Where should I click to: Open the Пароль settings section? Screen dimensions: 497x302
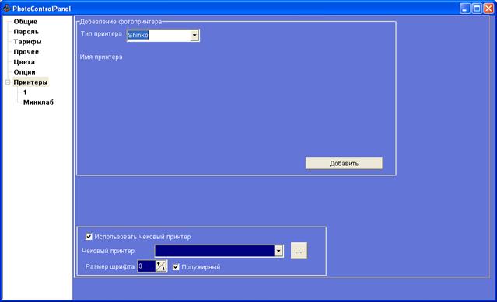(x=26, y=32)
